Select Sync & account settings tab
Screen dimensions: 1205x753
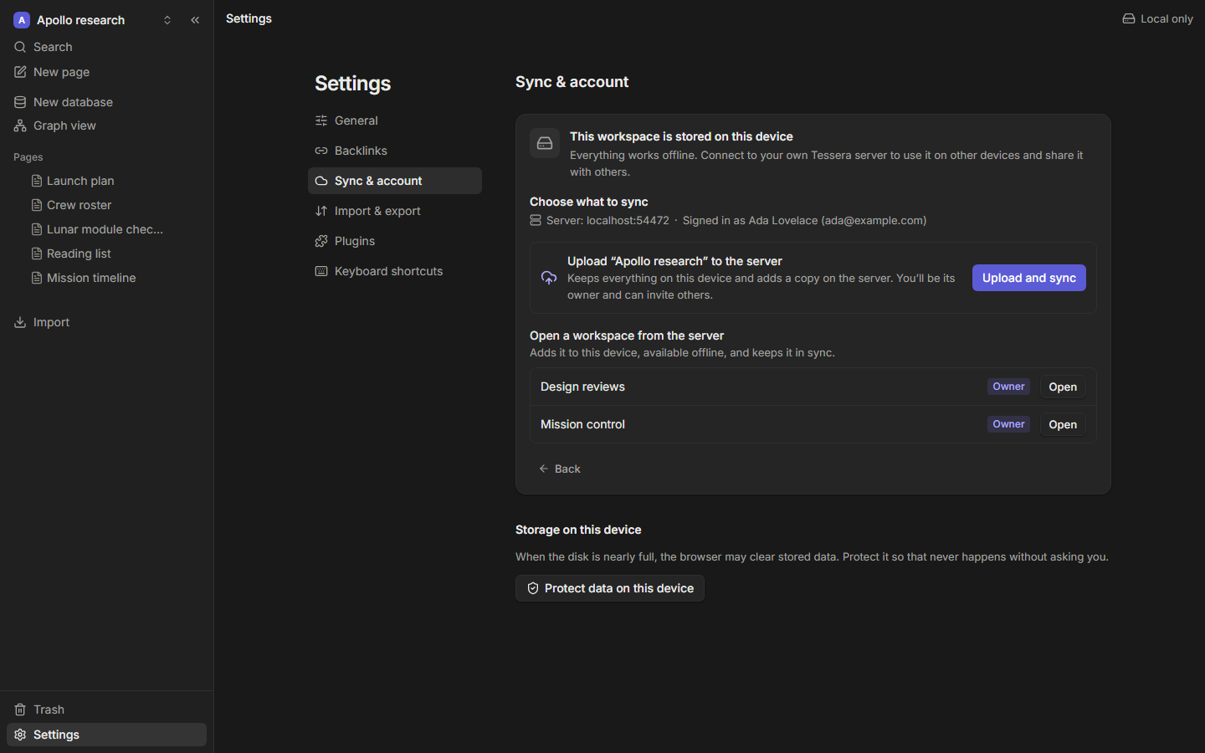click(395, 181)
